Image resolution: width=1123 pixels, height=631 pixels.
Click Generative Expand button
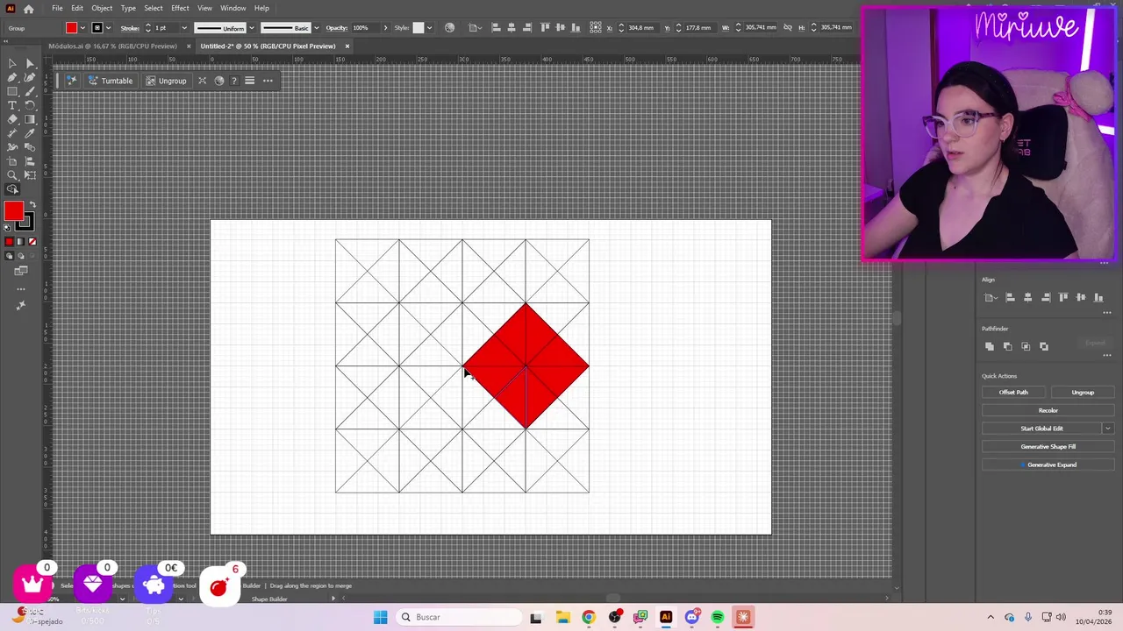[1048, 464]
